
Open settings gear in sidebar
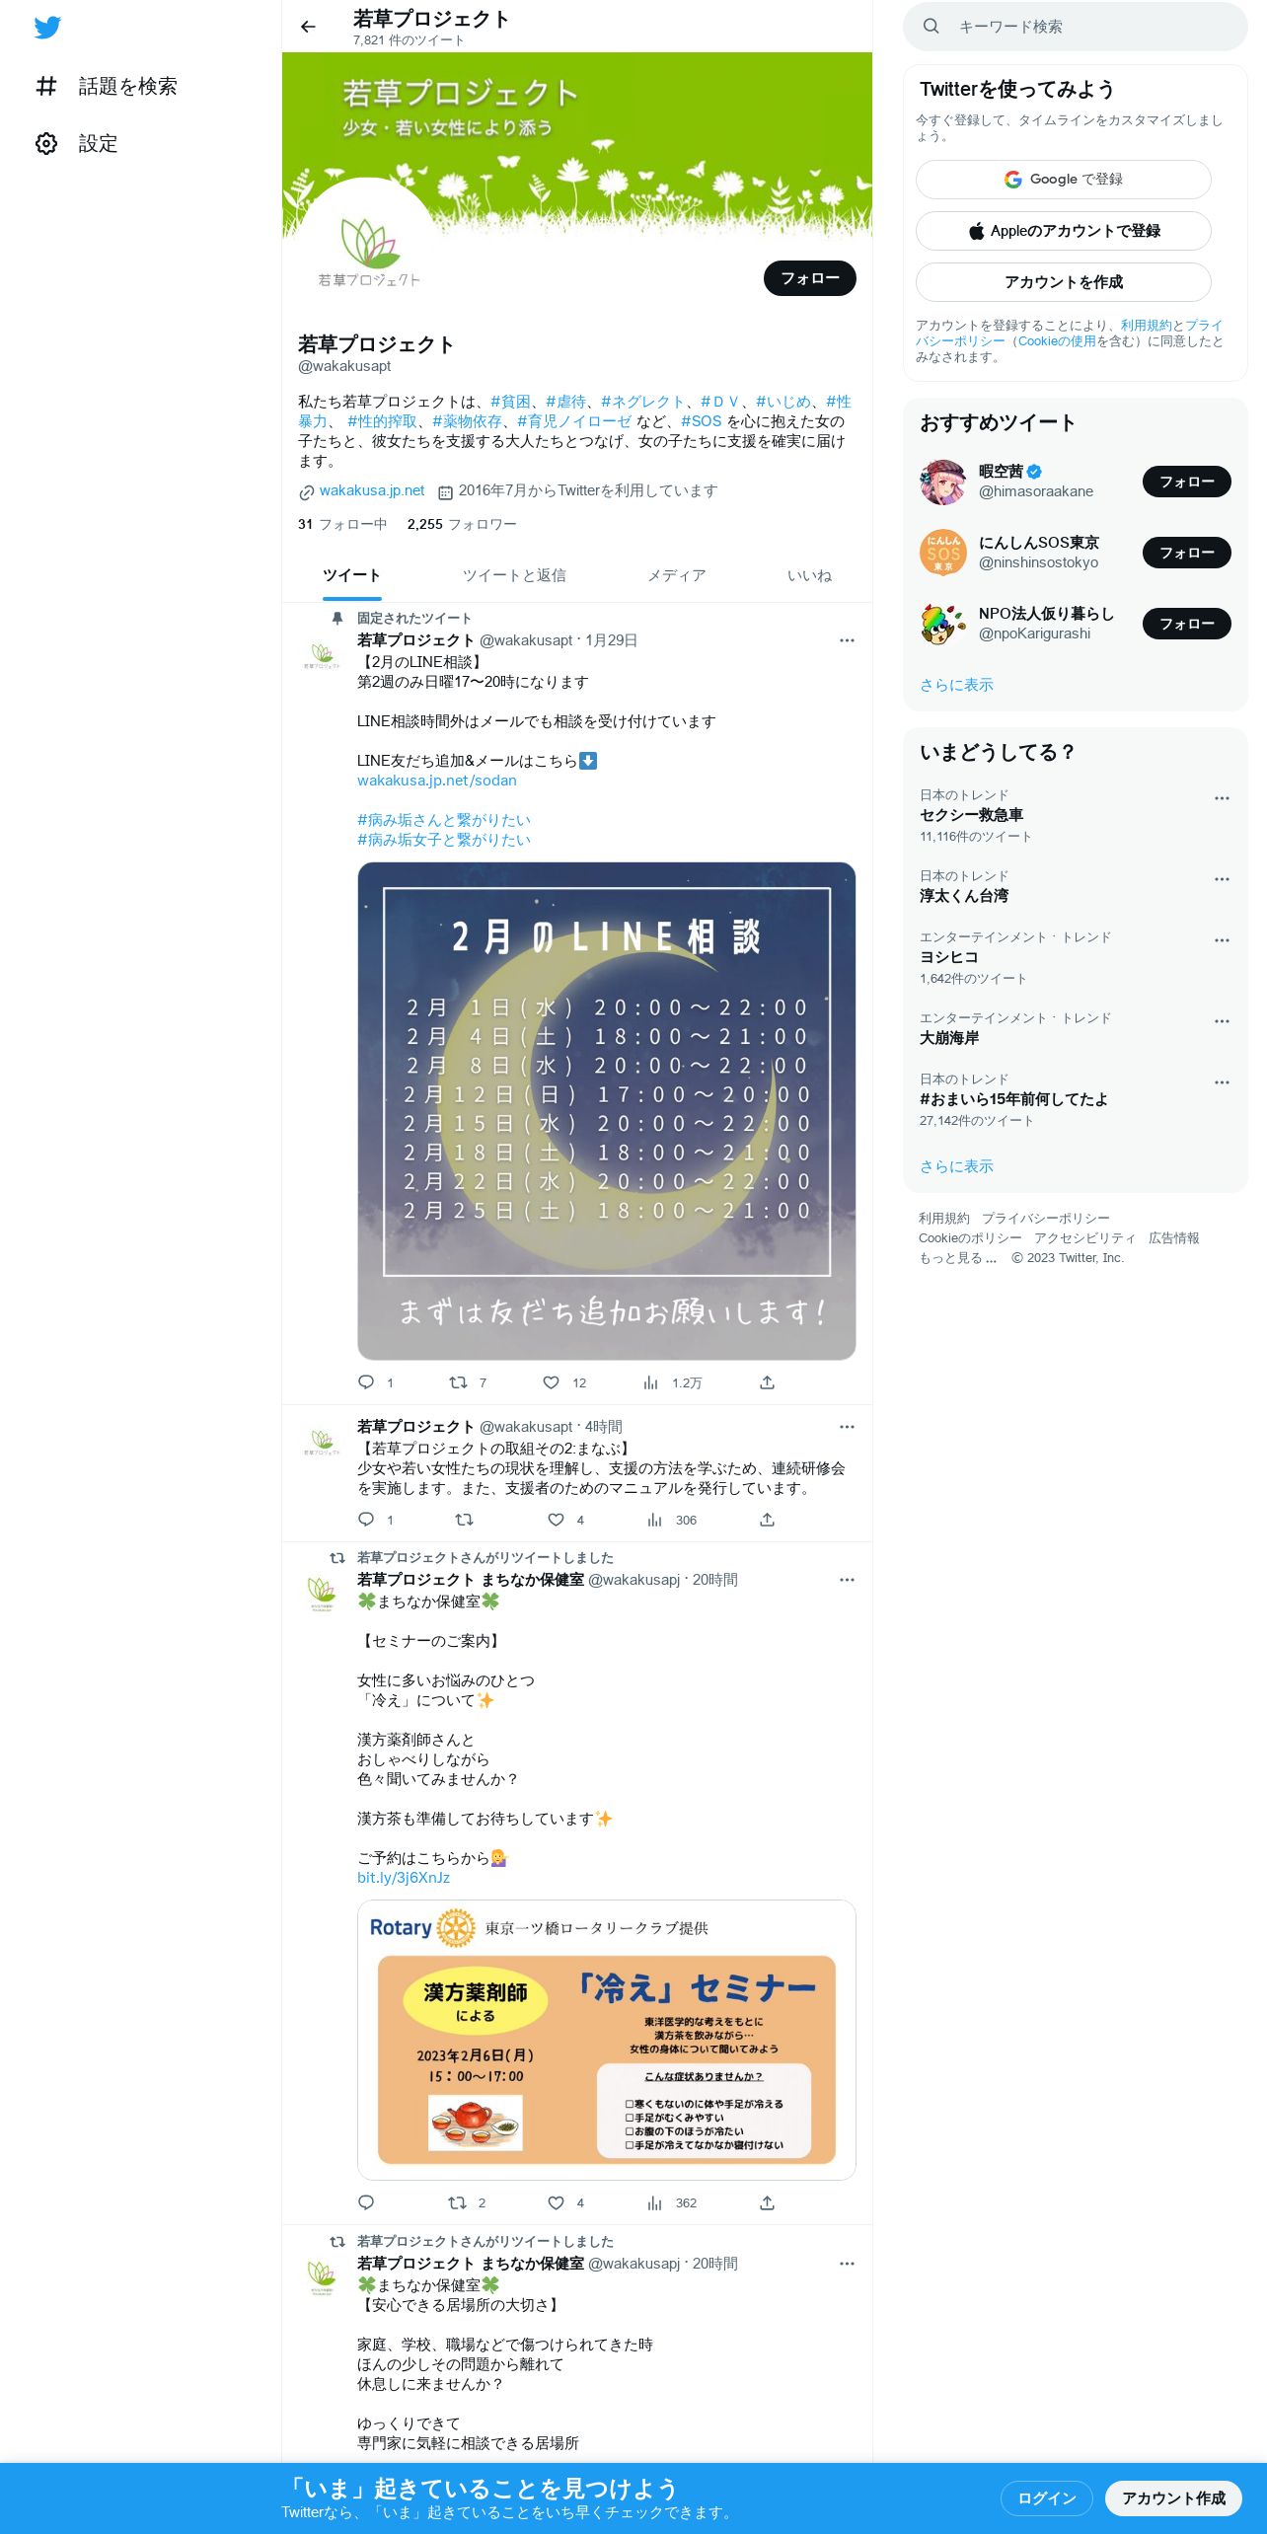46,144
